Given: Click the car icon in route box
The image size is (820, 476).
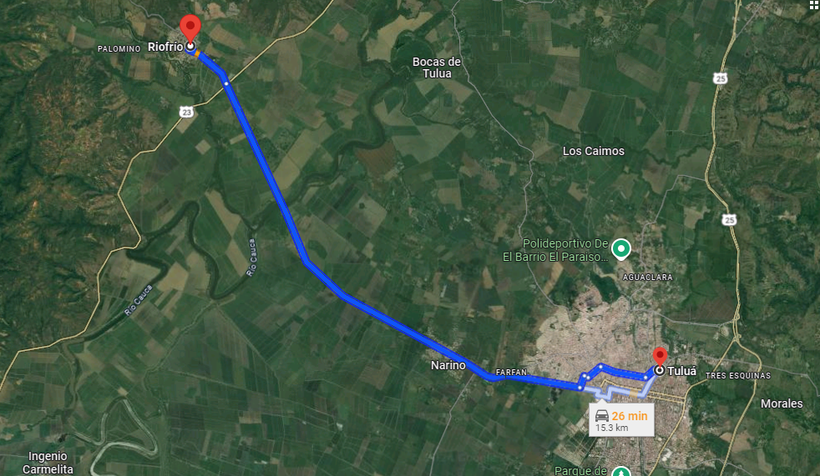Looking at the screenshot, I should [602, 415].
